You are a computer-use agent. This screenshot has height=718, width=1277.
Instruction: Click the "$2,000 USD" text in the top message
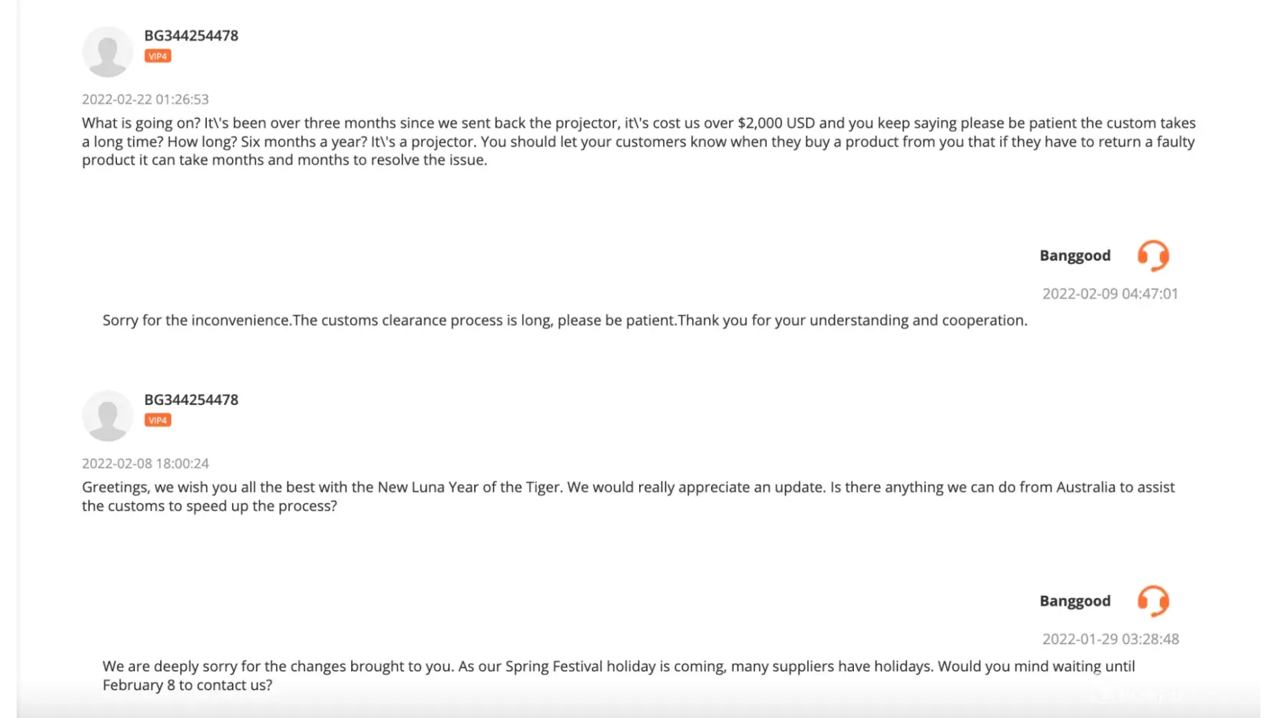click(x=776, y=123)
